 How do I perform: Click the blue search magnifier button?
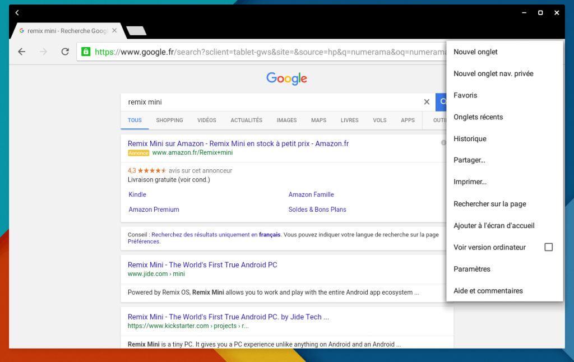coord(442,102)
